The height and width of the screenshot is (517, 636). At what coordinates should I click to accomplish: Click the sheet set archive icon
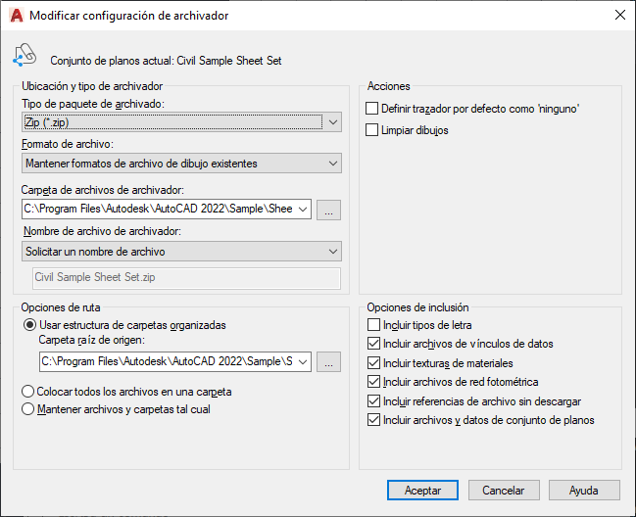[x=24, y=55]
